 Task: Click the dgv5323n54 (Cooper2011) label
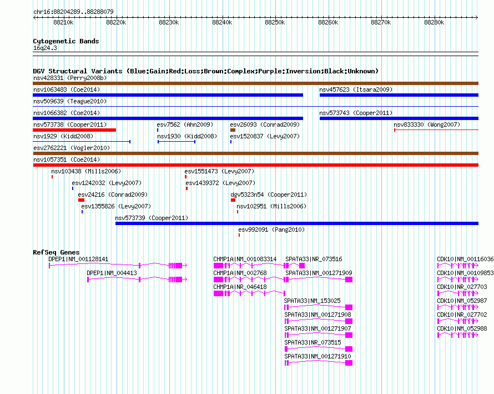(269, 194)
